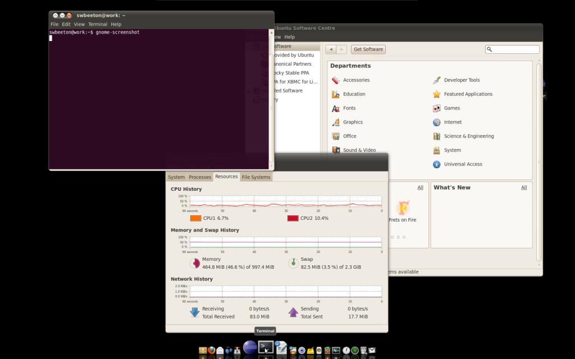This screenshot has height=359, width=575.
Task: Open the All link beside What's New
Action: 524,187
